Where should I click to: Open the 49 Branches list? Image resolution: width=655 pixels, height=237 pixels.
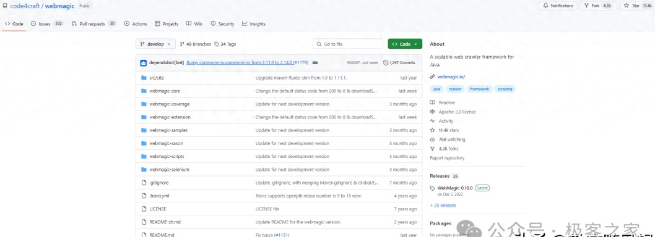195,44
